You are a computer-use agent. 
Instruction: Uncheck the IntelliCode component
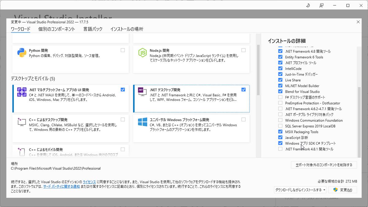(x=280, y=68)
